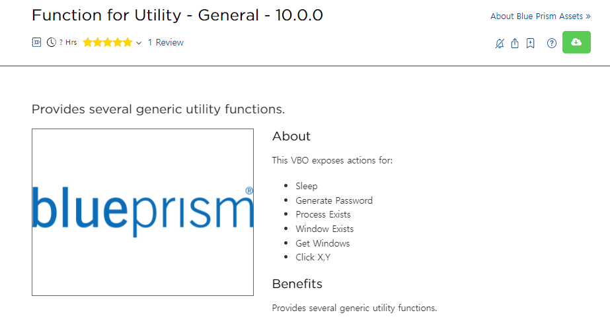Open the '1 Review' link
The image size is (610, 323).
click(x=165, y=42)
